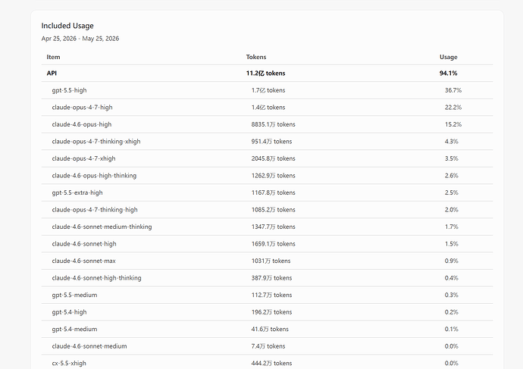Click the 36.7% usage cell
This screenshot has width=523, height=369.
pos(453,90)
